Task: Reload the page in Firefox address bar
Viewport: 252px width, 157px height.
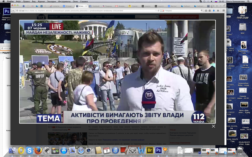Action: coord(158,10)
